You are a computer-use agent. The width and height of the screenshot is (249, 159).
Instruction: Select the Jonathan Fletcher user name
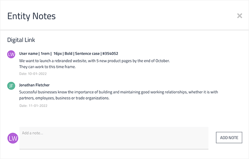pos(34,85)
